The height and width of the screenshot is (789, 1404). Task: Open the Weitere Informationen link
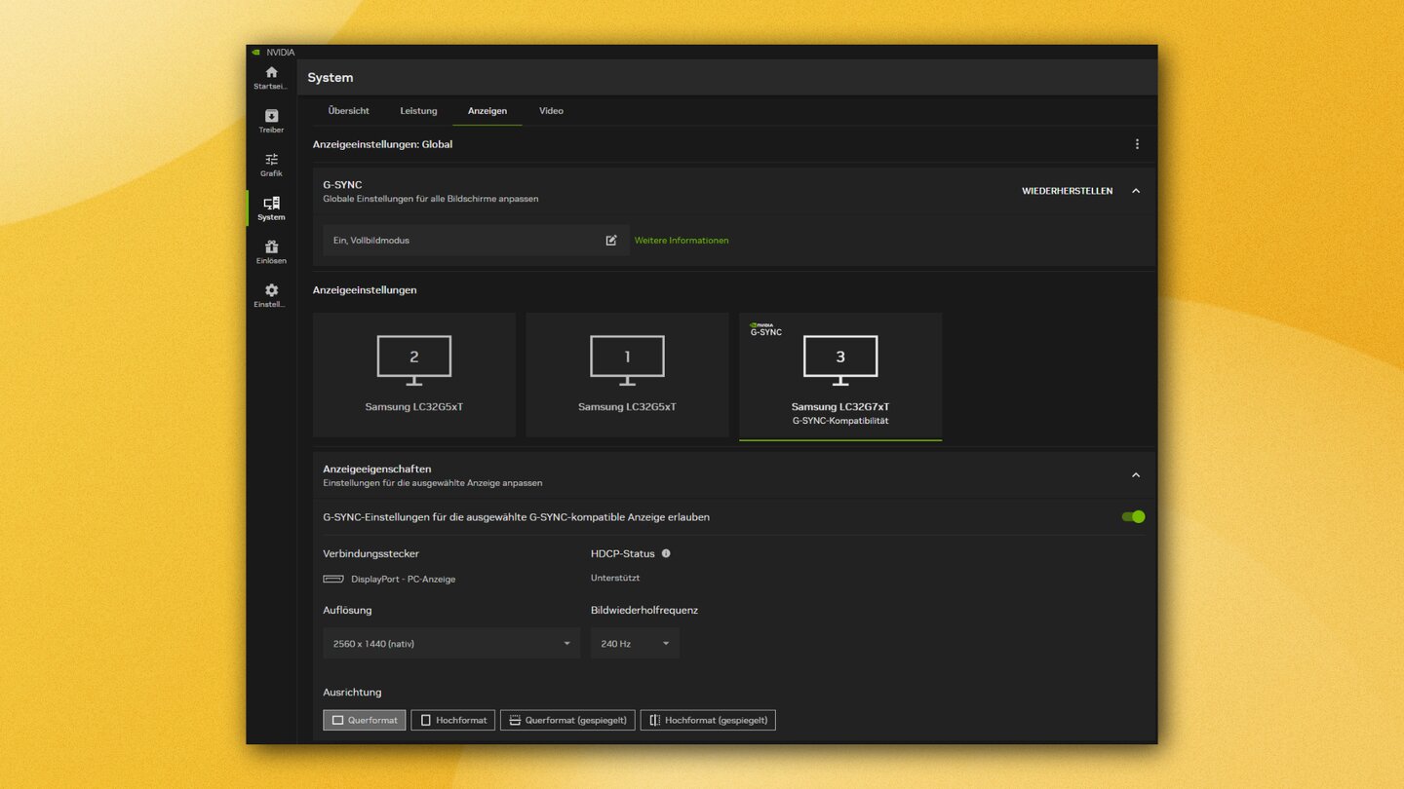(x=682, y=240)
